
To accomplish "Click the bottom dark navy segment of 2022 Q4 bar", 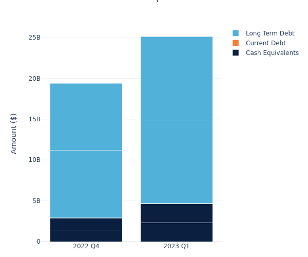I will click(86, 235).
